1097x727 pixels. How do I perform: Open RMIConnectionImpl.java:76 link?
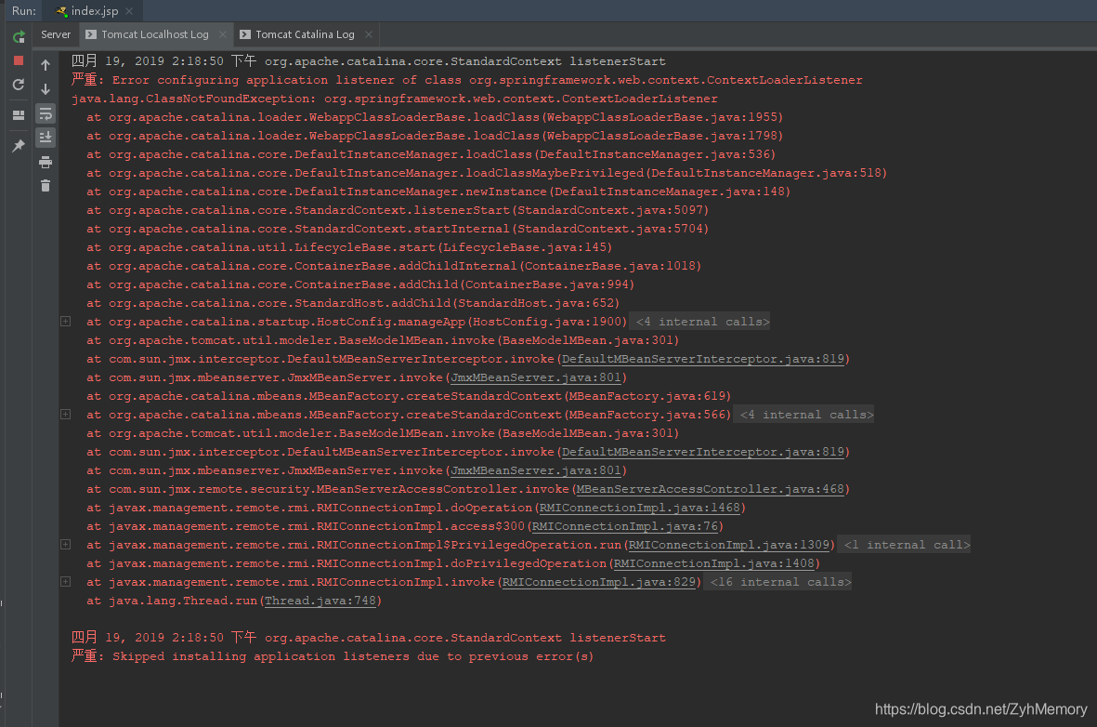click(625, 527)
